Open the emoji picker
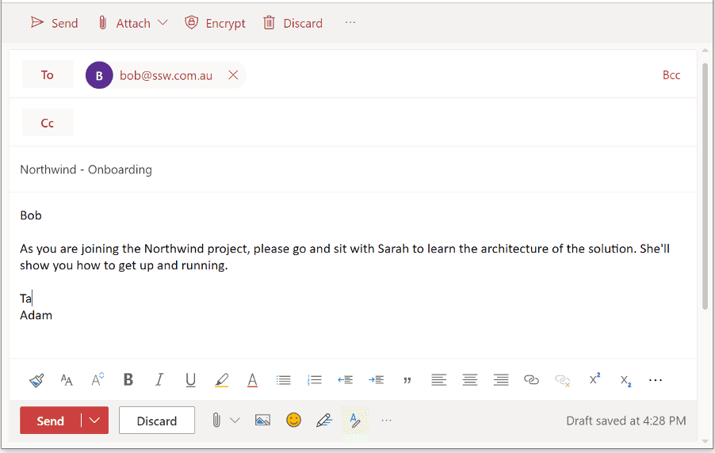Viewport: 715px width, 453px height. tap(294, 421)
